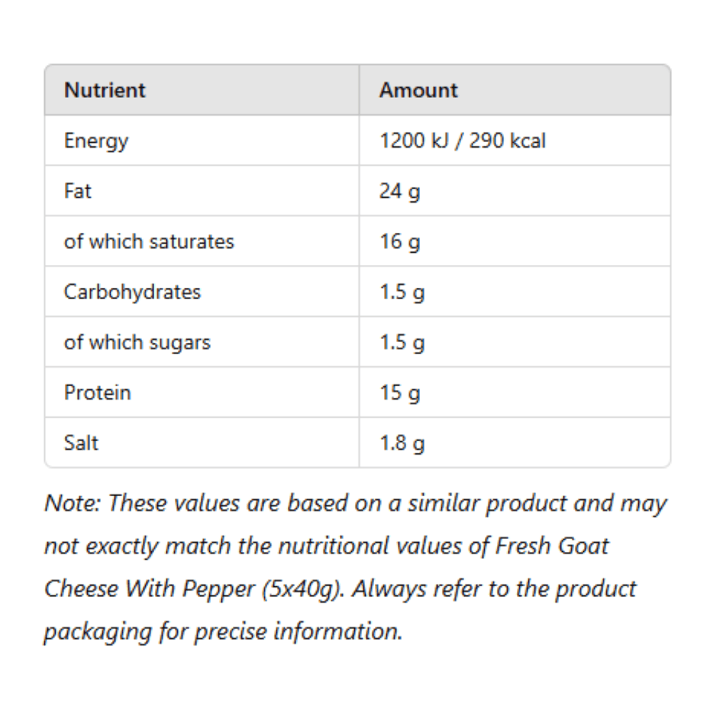Click the 1.8 g salt amount
This screenshot has height=714, width=714.
pos(402,444)
